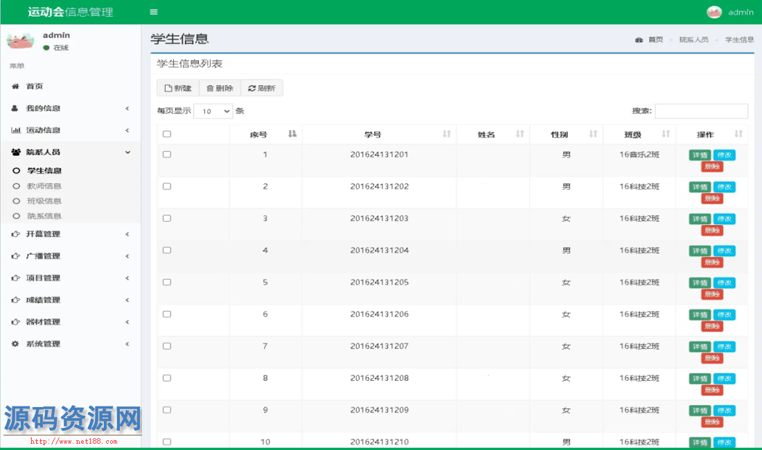Viewport: 762px width, 450px height.
Task: Click chart icon beside 运动信息
Action: [x=15, y=130]
